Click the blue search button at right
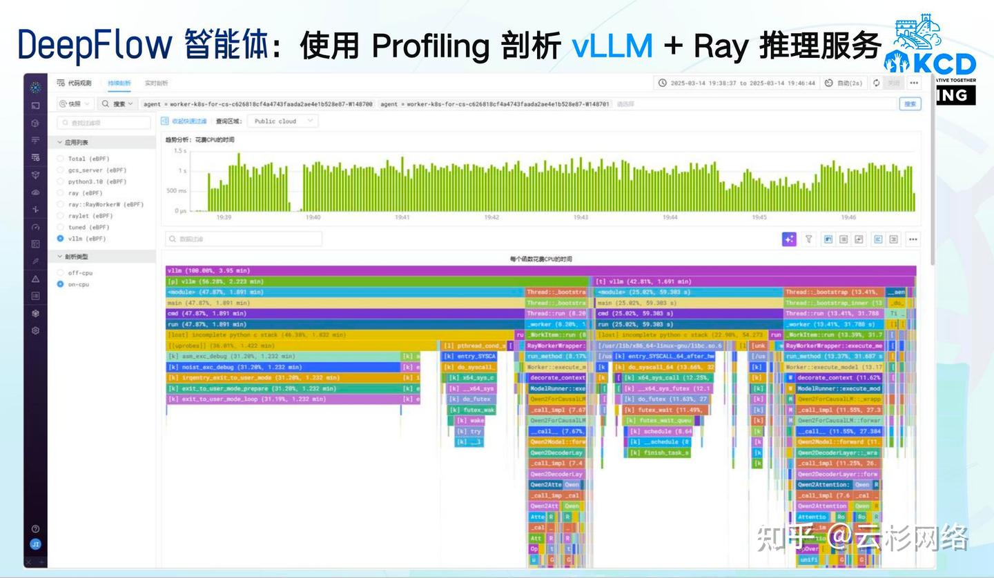Image resolution: width=994 pixels, height=578 pixels. click(910, 104)
